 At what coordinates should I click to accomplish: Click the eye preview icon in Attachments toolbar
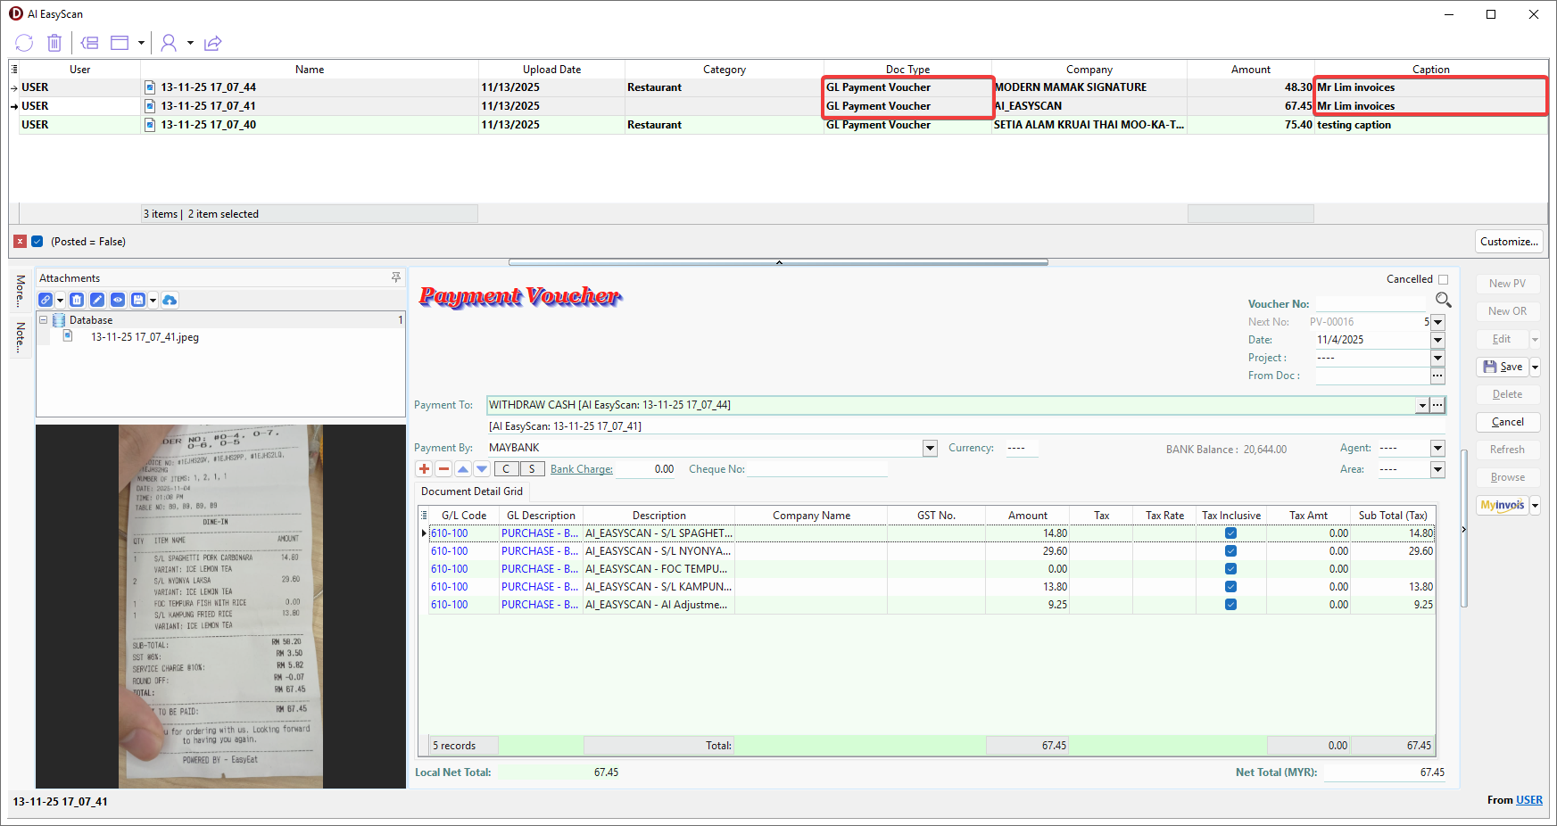coord(118,300)
